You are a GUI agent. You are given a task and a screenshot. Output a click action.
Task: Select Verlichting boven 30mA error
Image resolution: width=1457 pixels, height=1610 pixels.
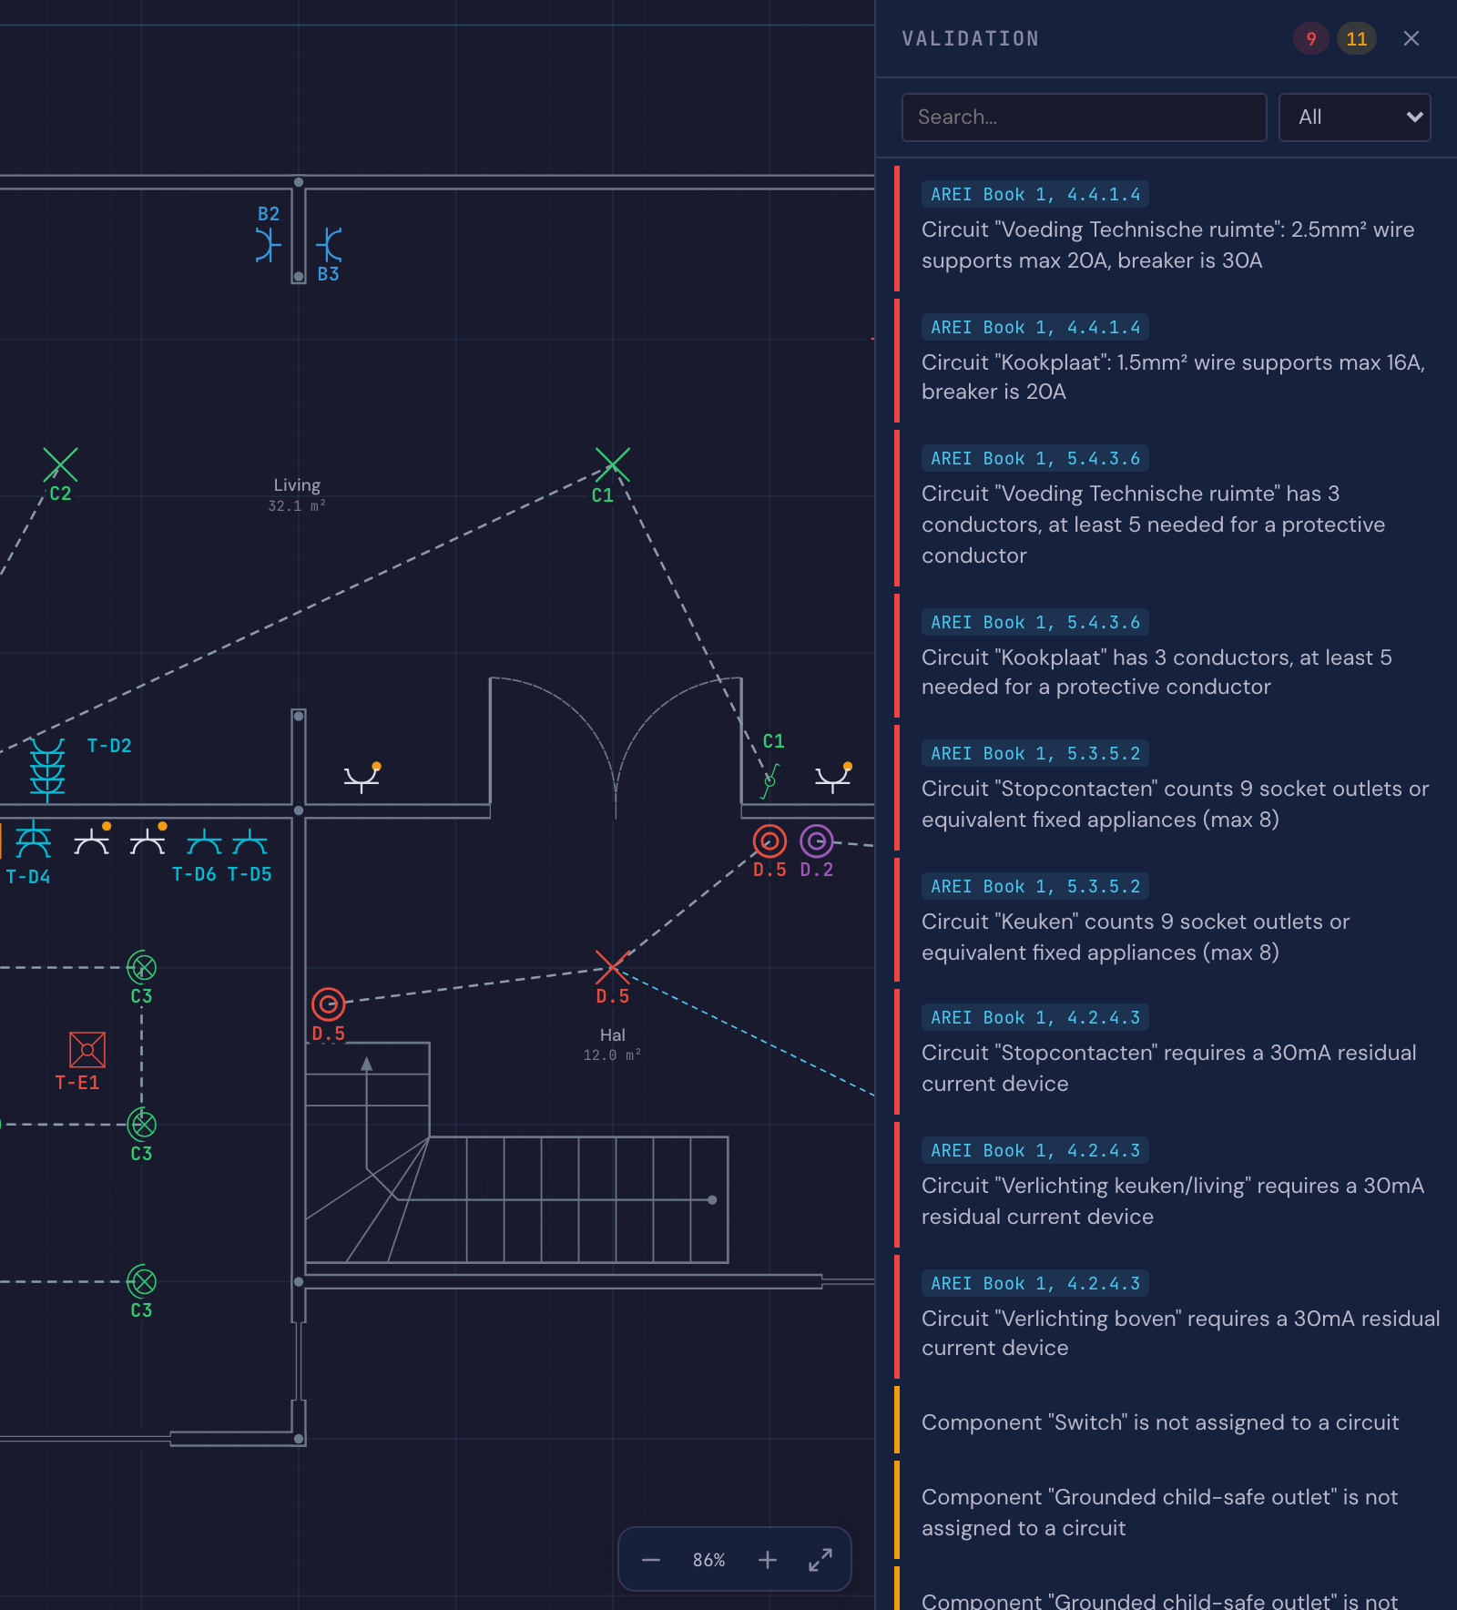tap(1173, 1317)
